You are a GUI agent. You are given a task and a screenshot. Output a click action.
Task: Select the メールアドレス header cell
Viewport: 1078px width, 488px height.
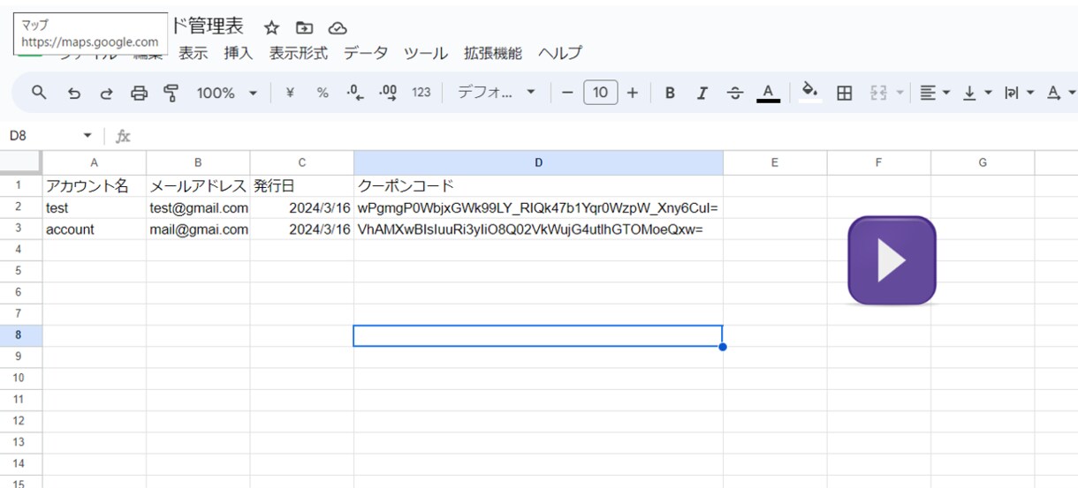[x=198, y=186]
